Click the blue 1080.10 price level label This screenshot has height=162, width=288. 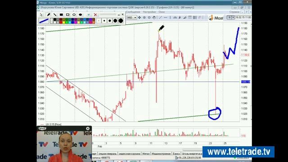tap(246, 82)
